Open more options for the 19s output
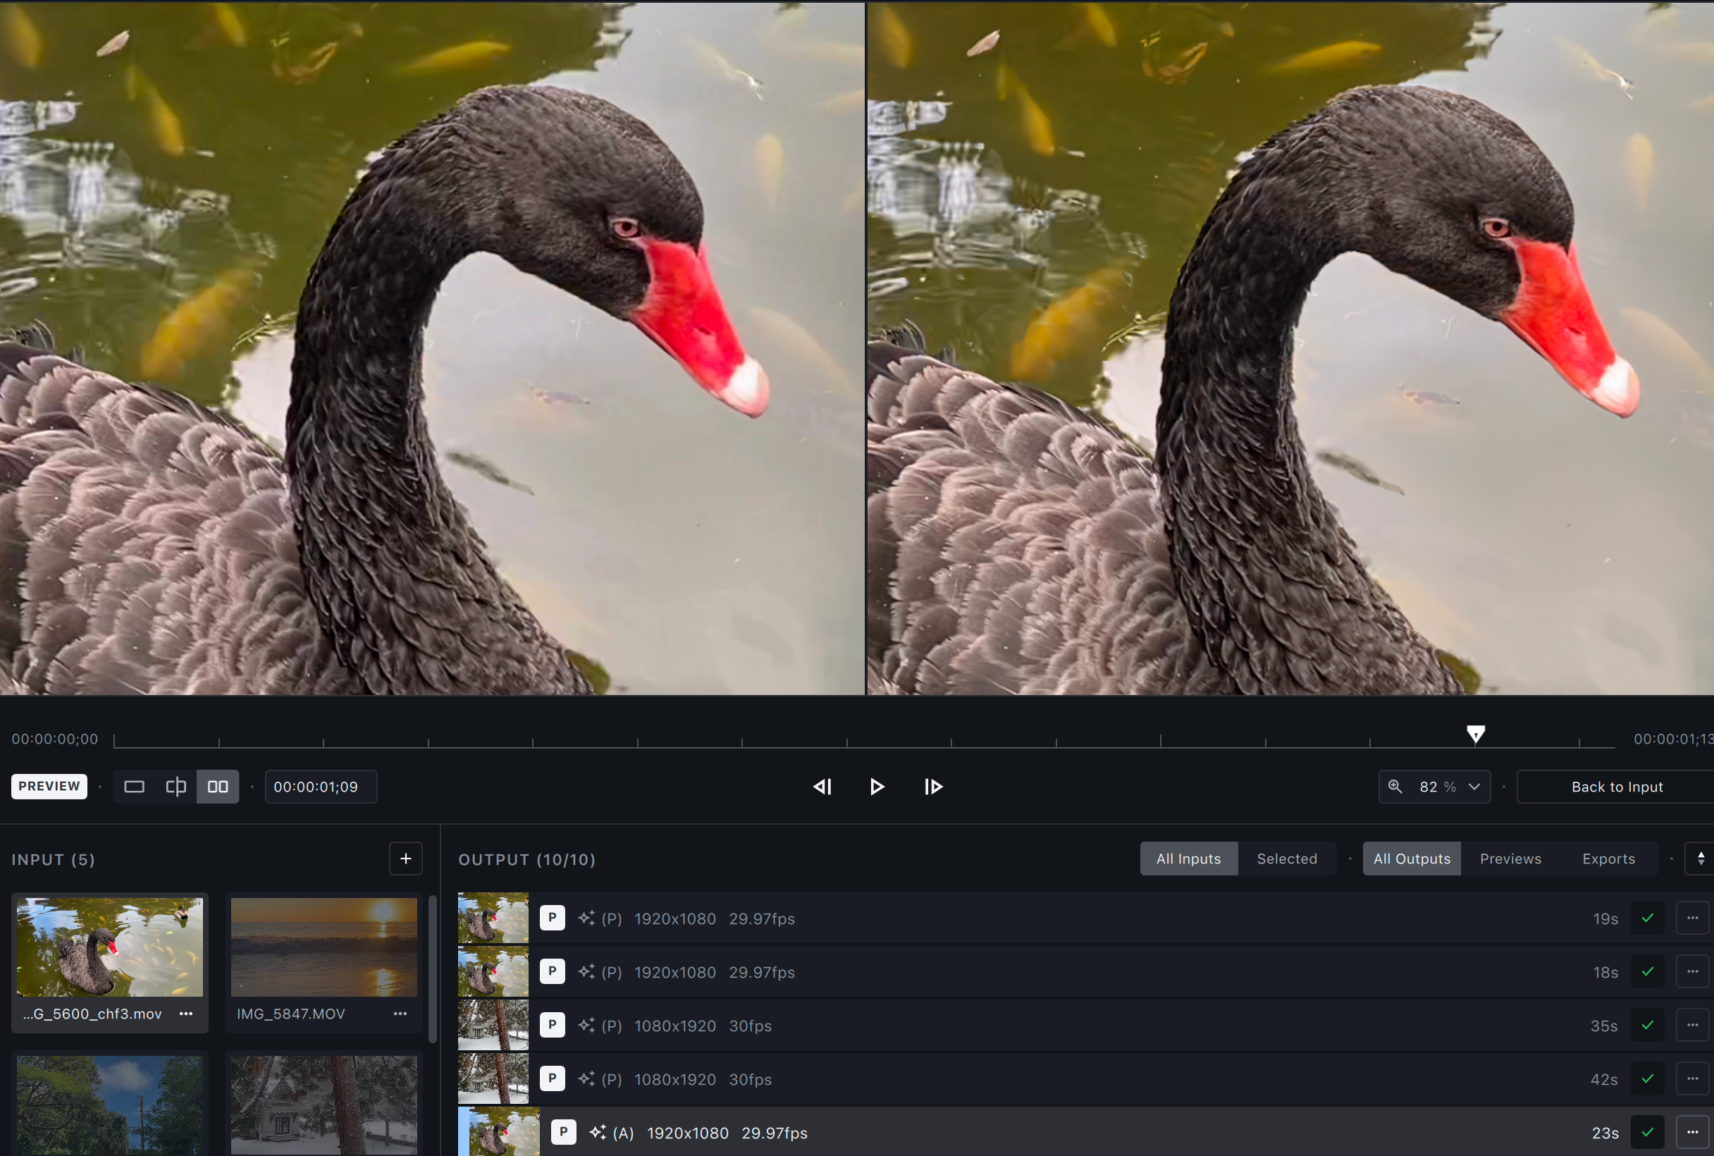 coord(1692,918)
